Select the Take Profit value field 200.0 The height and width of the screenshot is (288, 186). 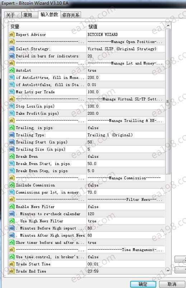coord(126,113)
